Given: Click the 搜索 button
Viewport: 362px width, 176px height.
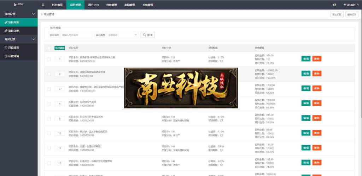Looking at the screenshot, I should click(148, 35).
